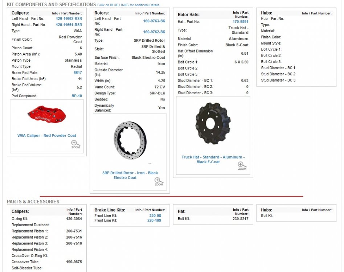Click the zoom icon under the rotor hat image
Screen dimensions: 344x272
pyautogui.click(x=242, y=166)
